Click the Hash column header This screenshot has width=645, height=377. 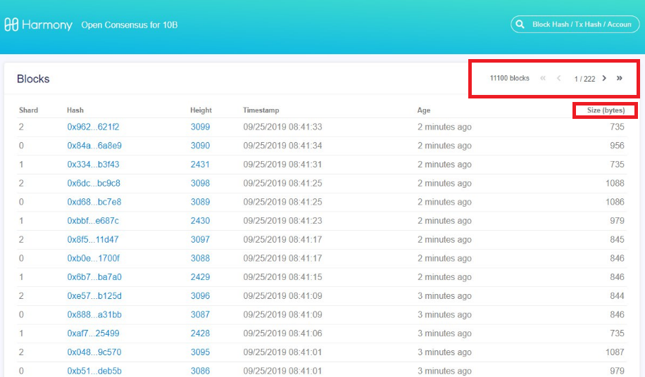(75, 110)
